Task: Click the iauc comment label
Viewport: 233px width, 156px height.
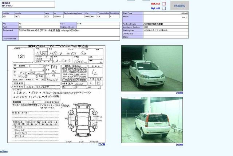Action: point(10,38)
